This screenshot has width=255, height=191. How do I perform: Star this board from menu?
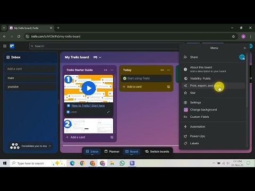(x=214, y=93)
